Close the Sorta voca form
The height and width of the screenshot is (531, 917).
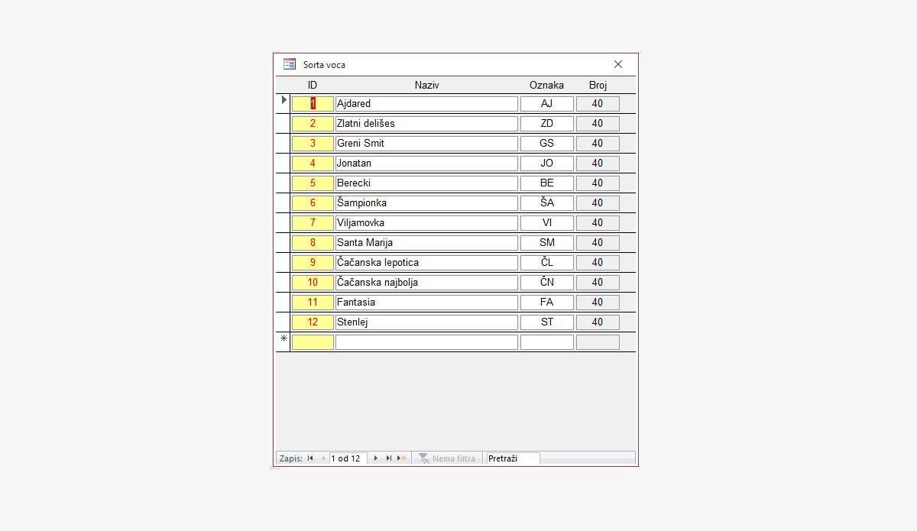pos(618,64)
